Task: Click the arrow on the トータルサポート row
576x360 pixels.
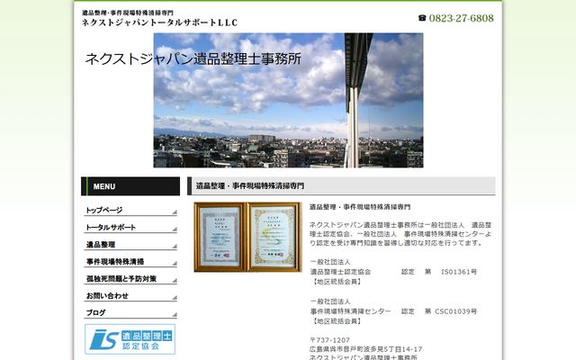Action: 175,229
